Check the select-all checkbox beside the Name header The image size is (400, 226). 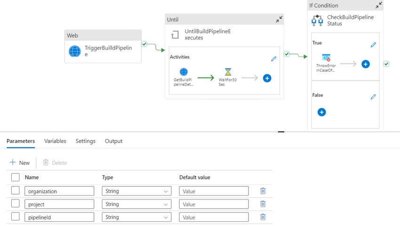coord(16,177)
